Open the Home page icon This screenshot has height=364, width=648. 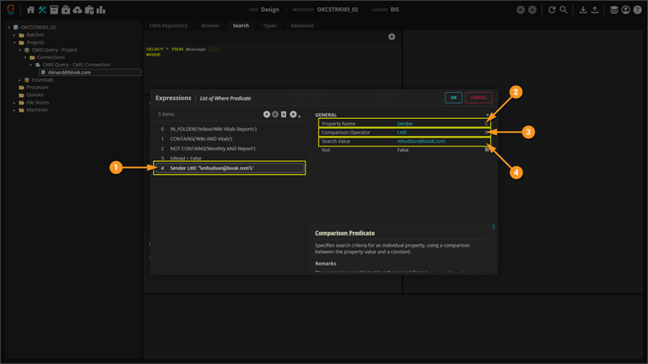[x=31, y=10]
